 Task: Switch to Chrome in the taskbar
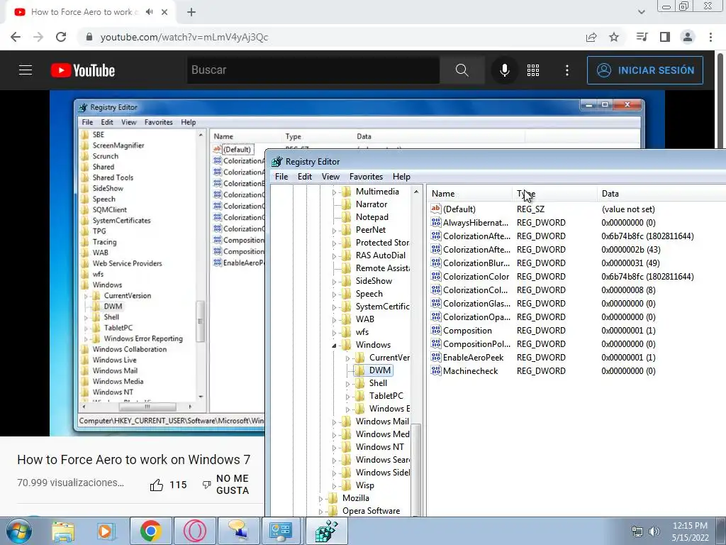click(x=150, y=531)
